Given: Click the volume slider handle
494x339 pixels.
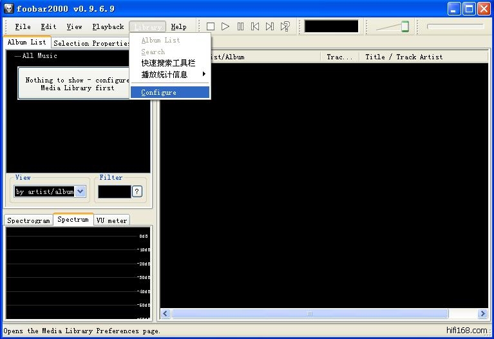Looking at the screenshot, I should (x=405, y=26).
